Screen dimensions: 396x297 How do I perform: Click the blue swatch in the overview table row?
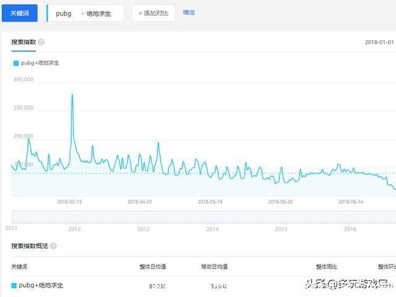[14, 286]
